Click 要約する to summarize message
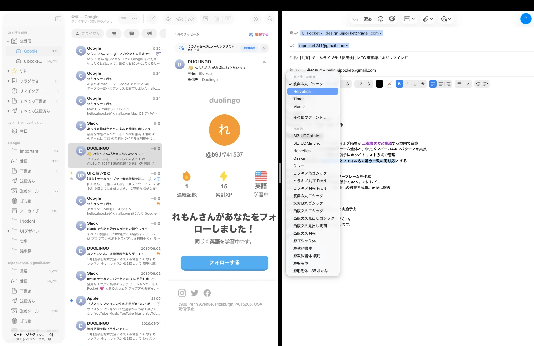This screenshot has width=534, height=346. coord(259,34)
